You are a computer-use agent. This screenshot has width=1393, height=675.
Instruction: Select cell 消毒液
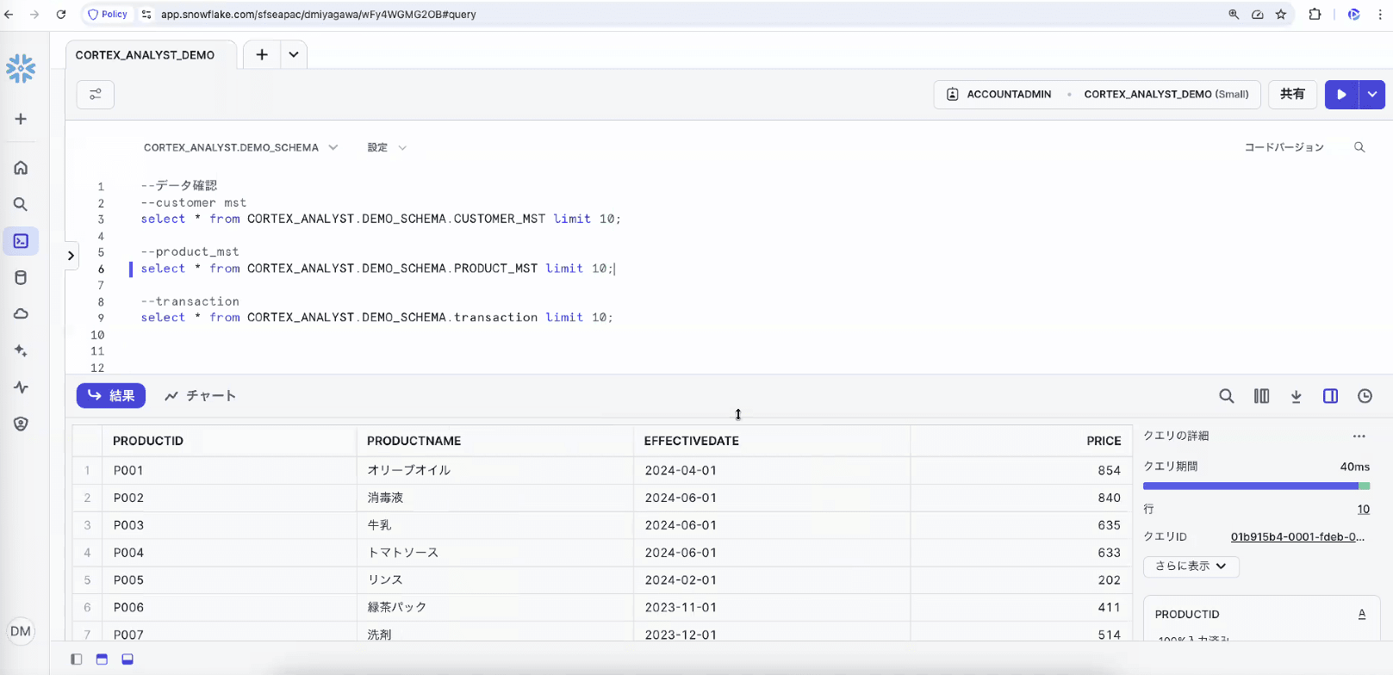point(385,498)
